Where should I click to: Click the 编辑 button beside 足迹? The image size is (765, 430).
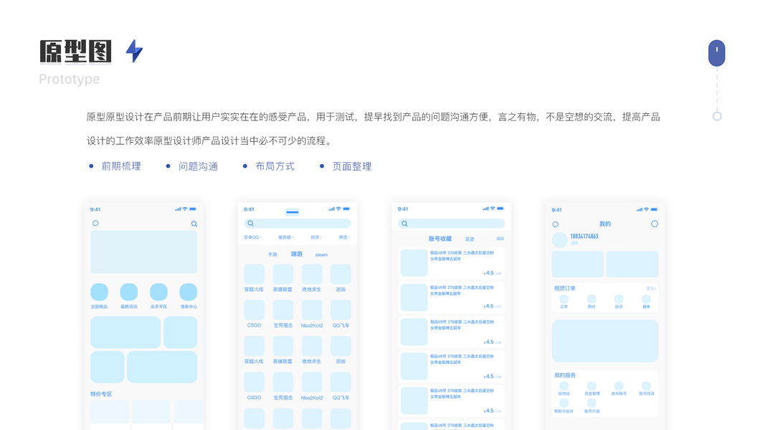(x=500, y=239)
